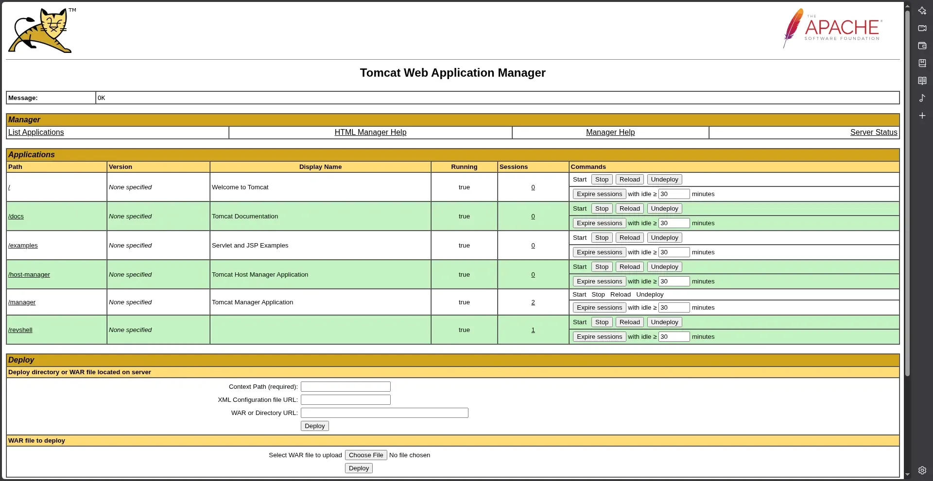
Task: Expire sessions for /host-manager
Action: coord(599,282)
